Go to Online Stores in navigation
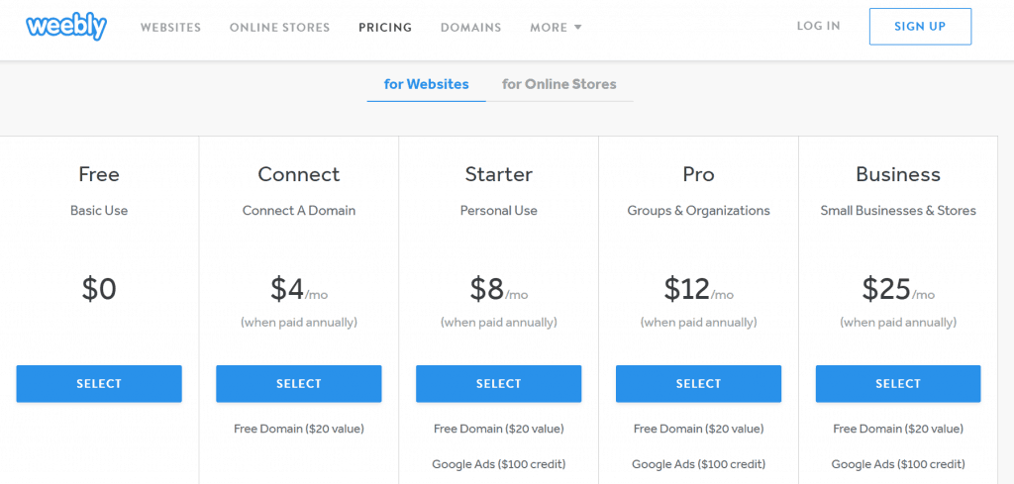The image size is (1014, 484). pyautogui.click(x=279, y=28)
